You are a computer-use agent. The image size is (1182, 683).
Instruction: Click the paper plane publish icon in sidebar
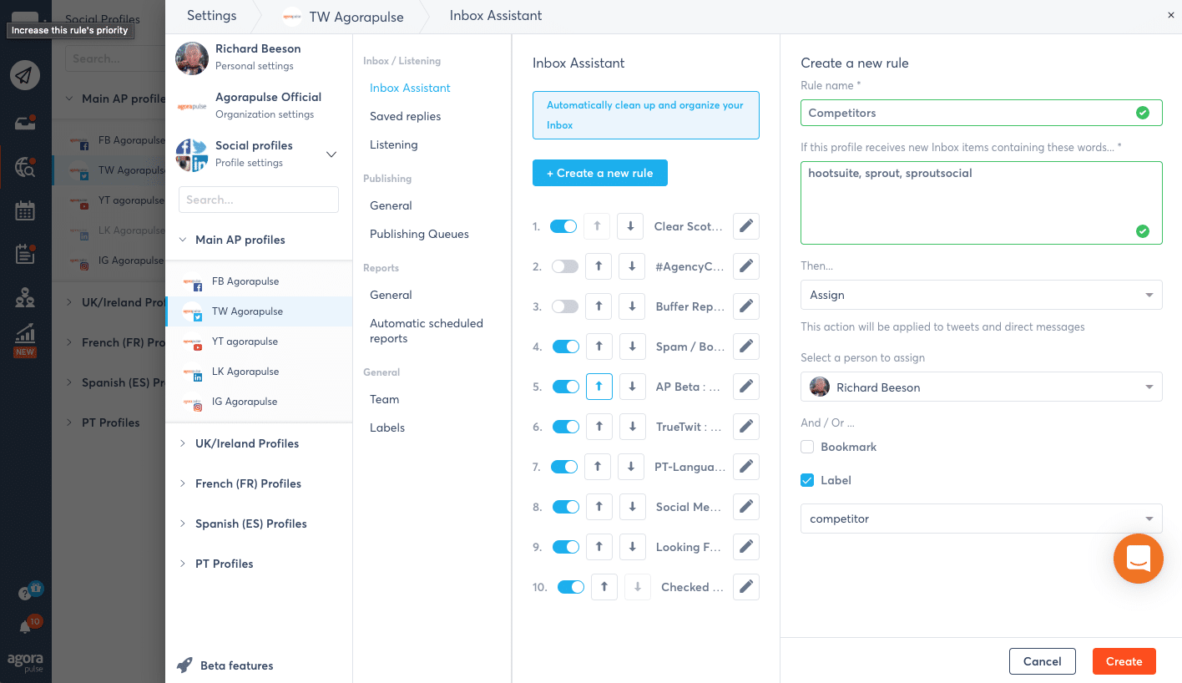coord(25,76)
